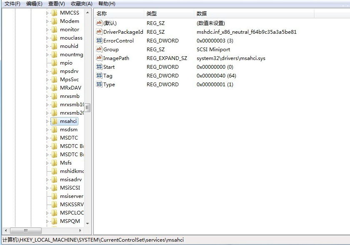350x245 pixels.
Task: Expand the MSDTC key arrow
Action: point(47,138)
